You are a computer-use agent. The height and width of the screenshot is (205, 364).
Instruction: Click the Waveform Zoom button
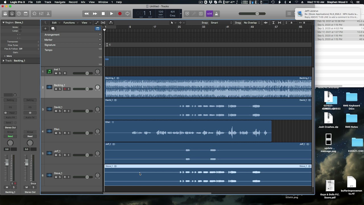click(266, 23)
